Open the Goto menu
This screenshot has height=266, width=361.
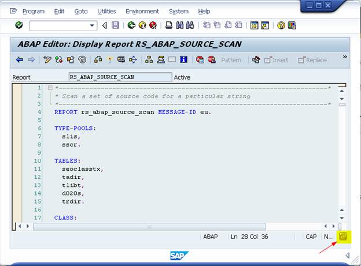[81, 12]
